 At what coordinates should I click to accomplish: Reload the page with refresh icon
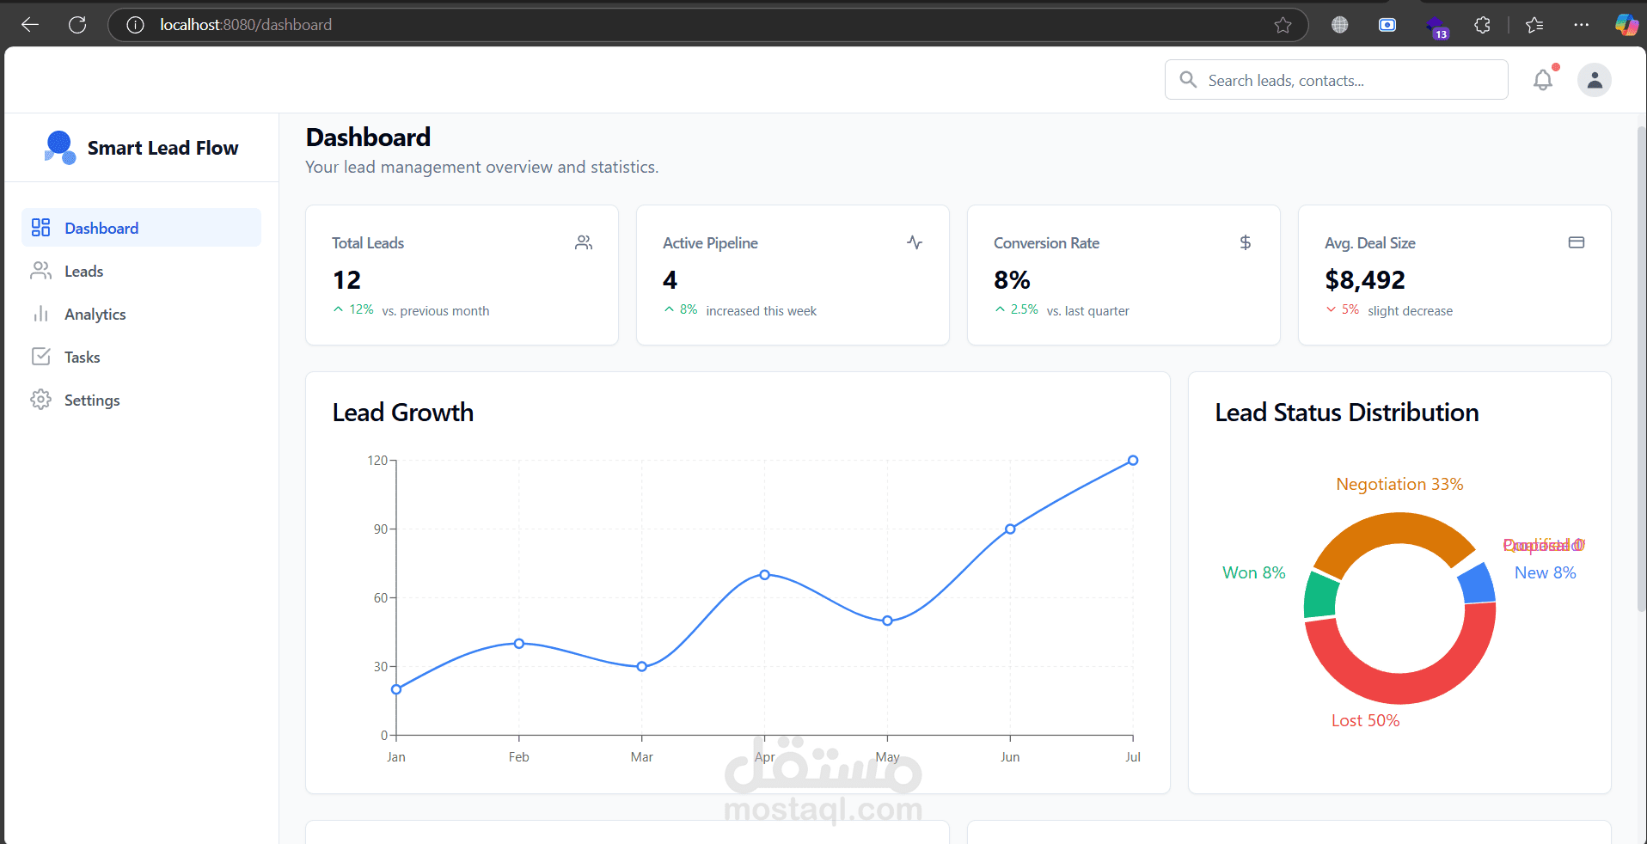coord(77,25)
